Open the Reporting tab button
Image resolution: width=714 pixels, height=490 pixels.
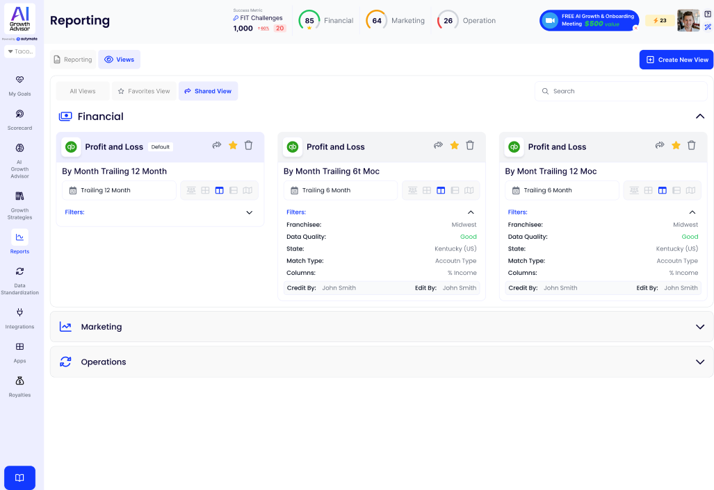point(73,60)
